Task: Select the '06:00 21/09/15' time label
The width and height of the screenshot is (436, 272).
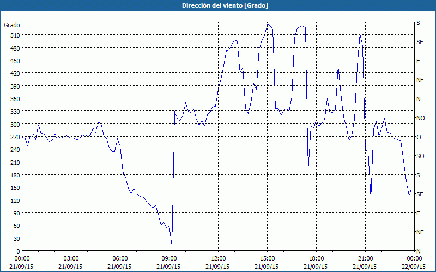Action: click(120, 263)
